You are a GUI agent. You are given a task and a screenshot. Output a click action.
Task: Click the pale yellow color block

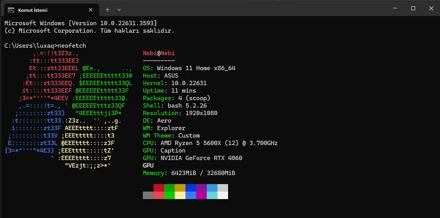click(180, 195)
